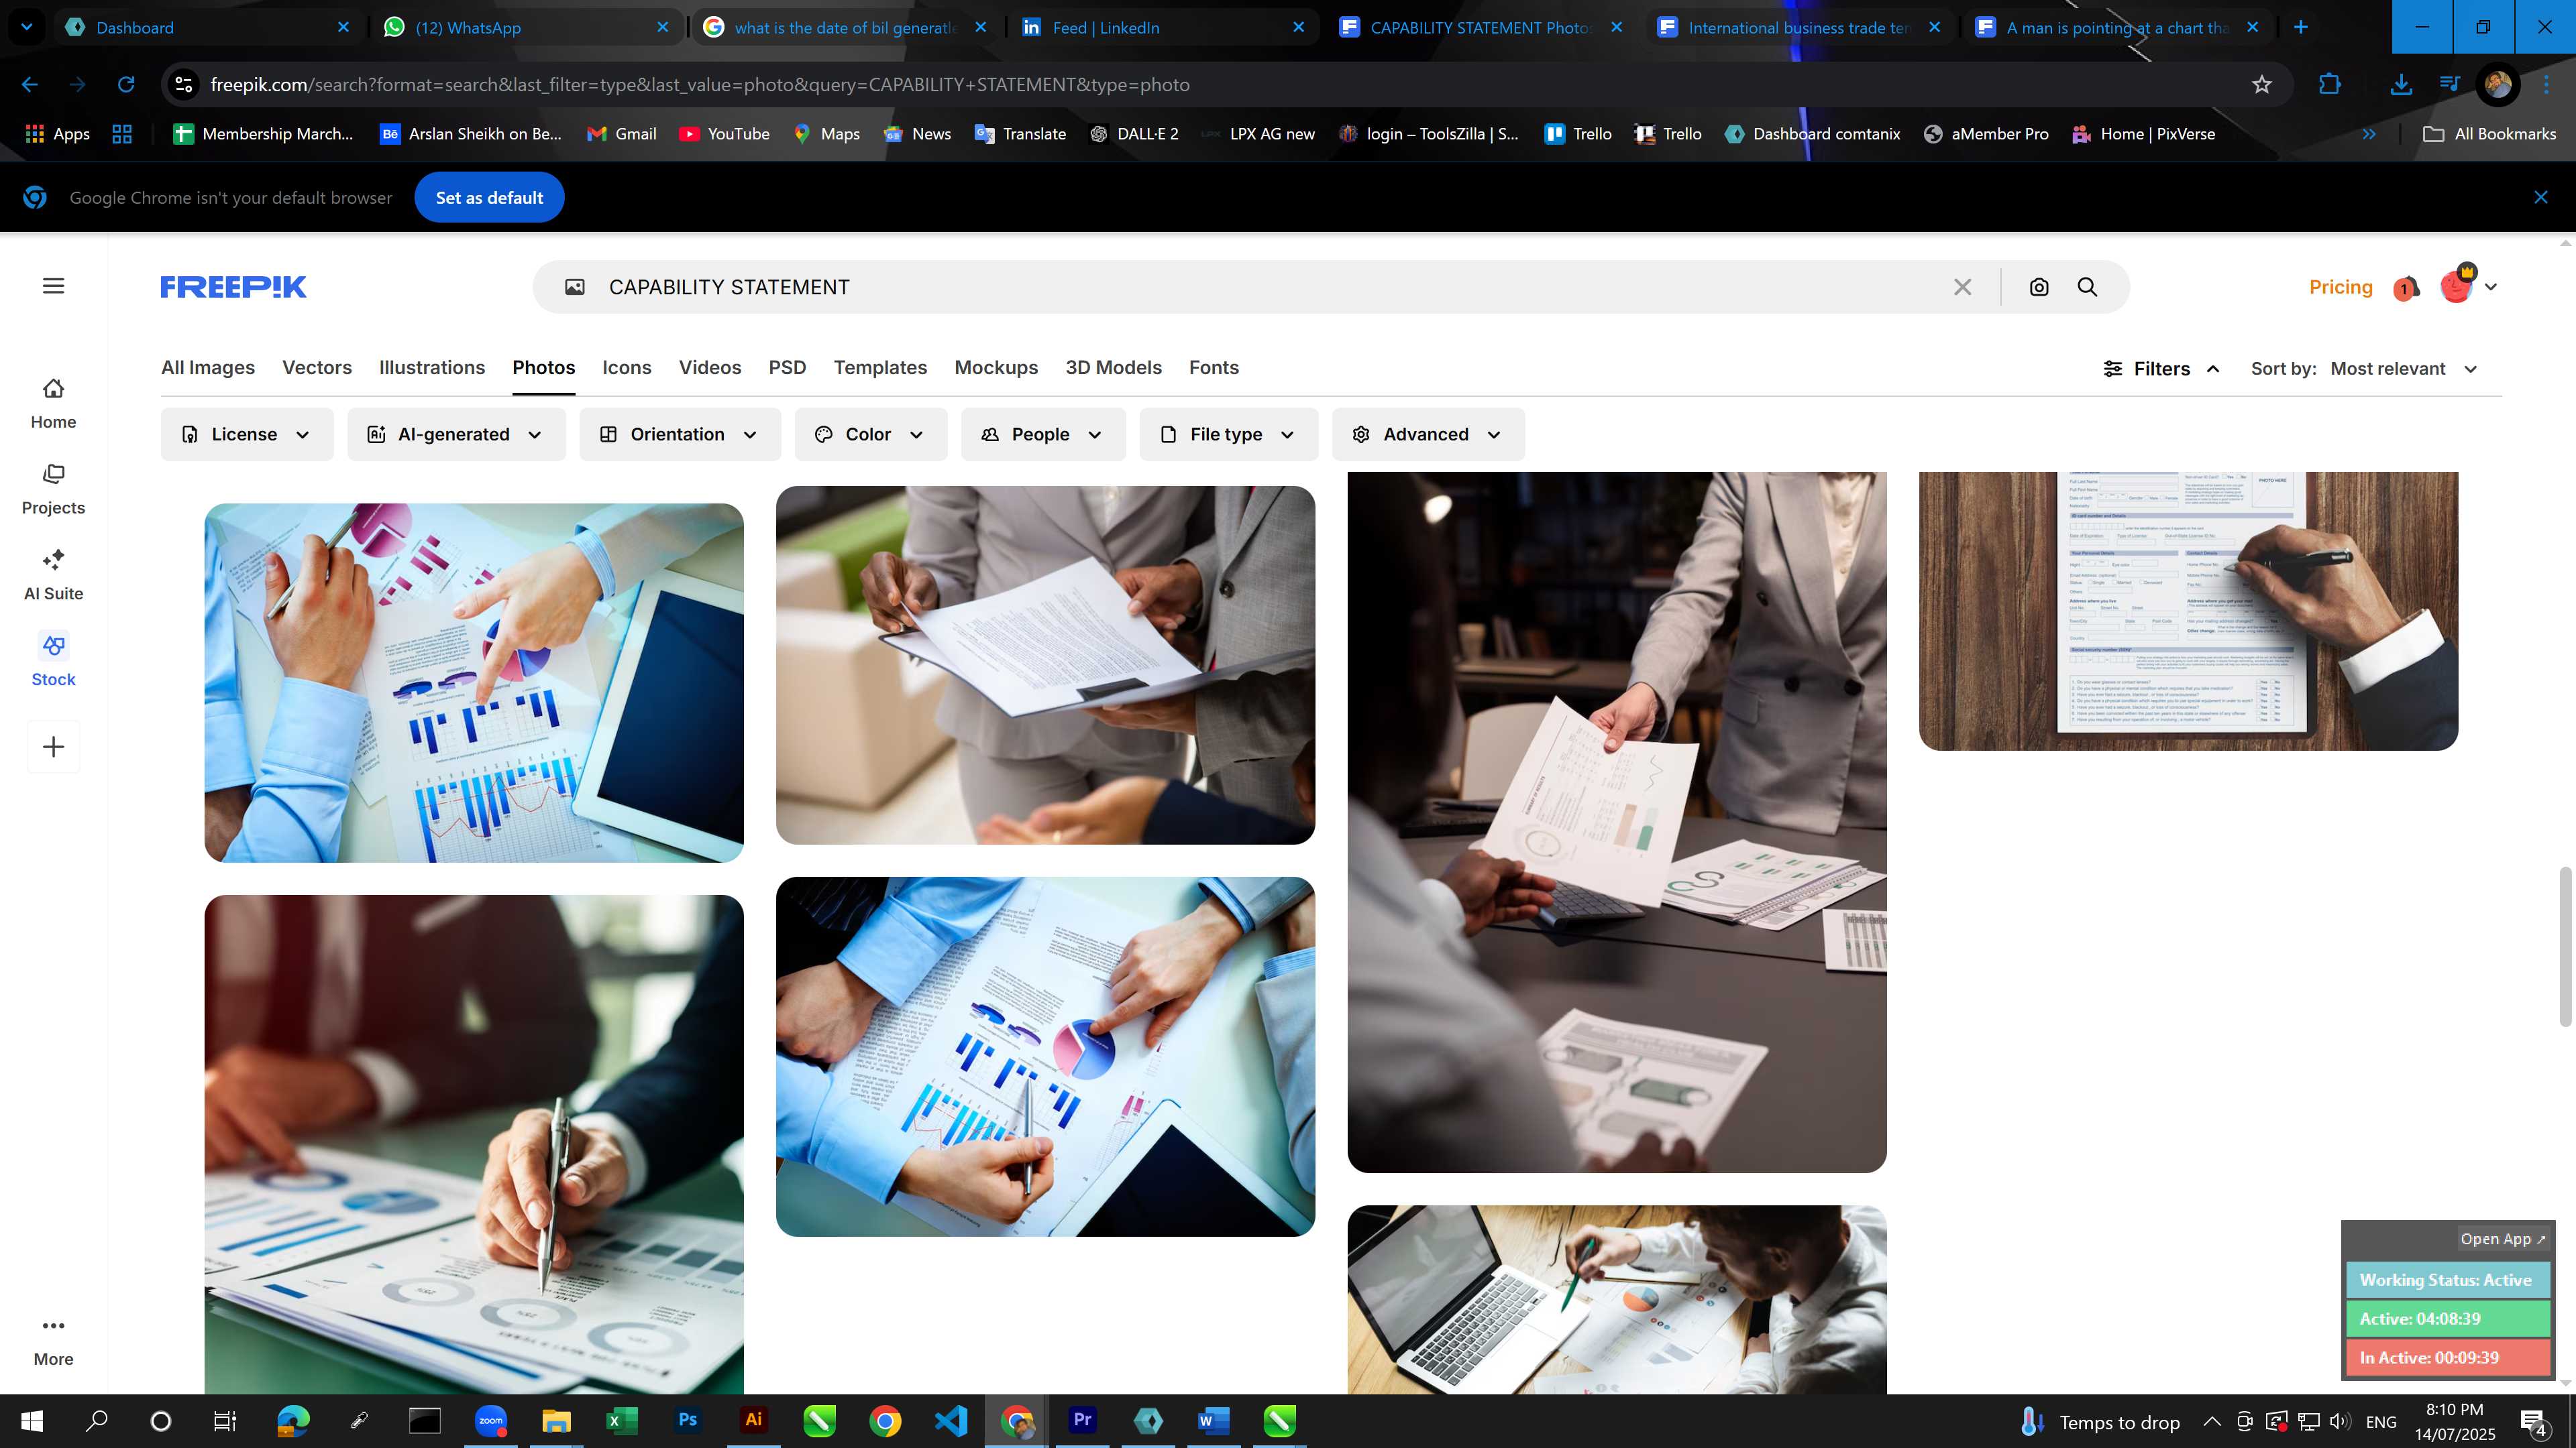Open the Freepik hamburger menu
This screenshot has width=2576, height=1448.
tap(54, 286)
